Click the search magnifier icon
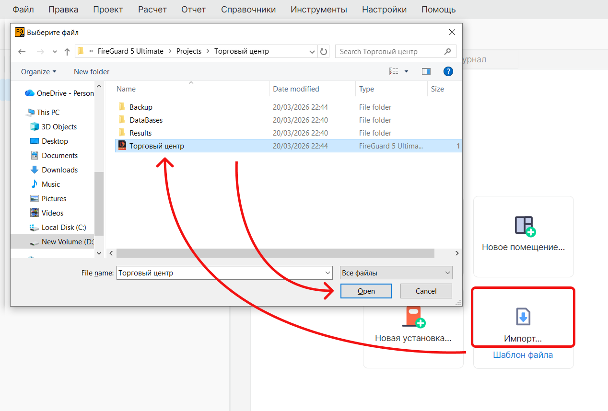The width and height of the screenshot is (608, 411). (448, 51)
